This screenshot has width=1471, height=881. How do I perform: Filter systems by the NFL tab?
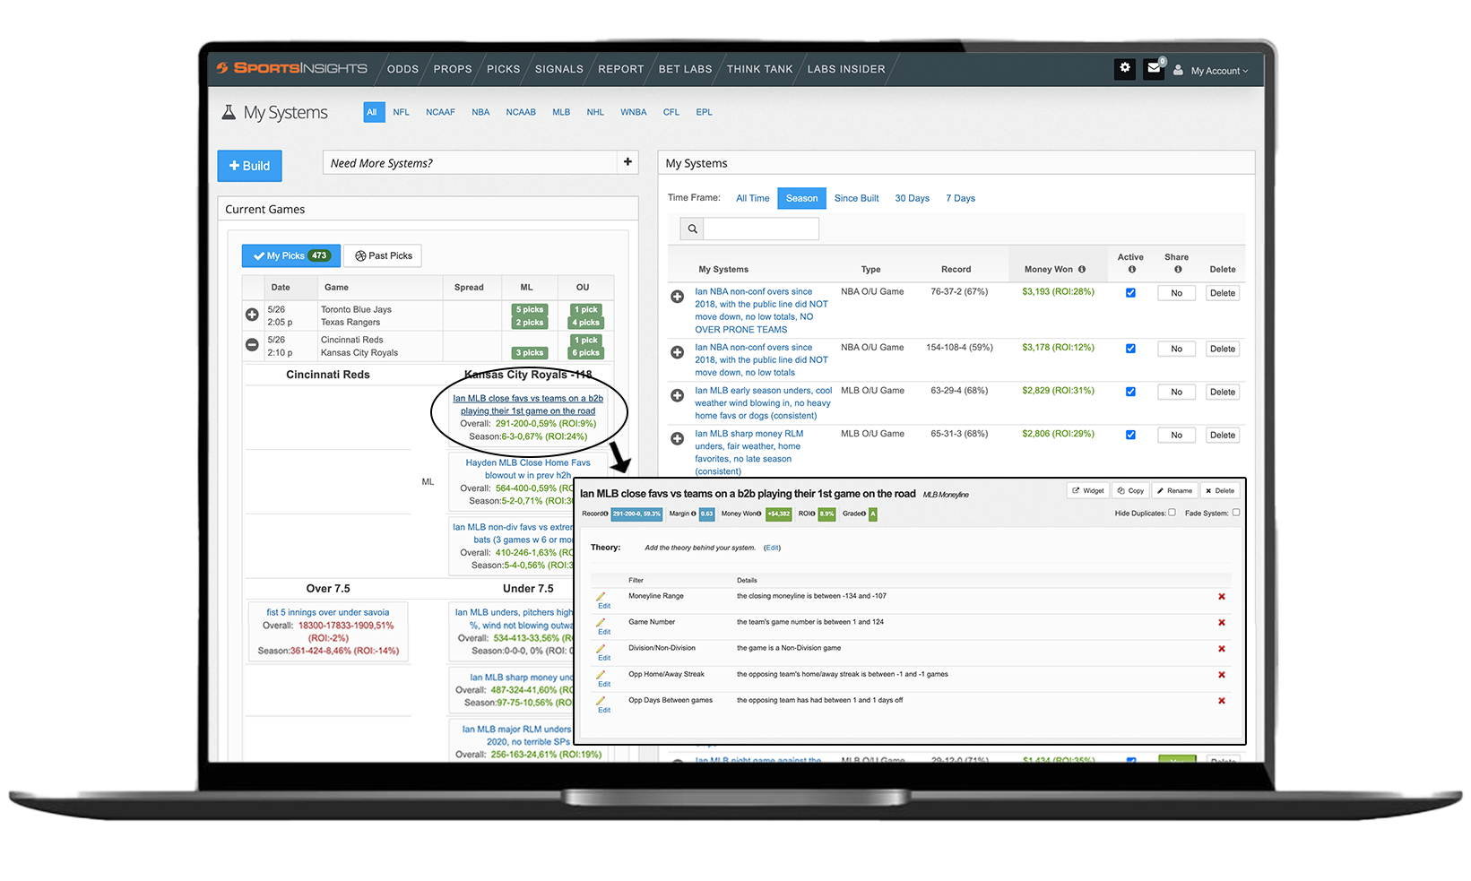(401, 112)
